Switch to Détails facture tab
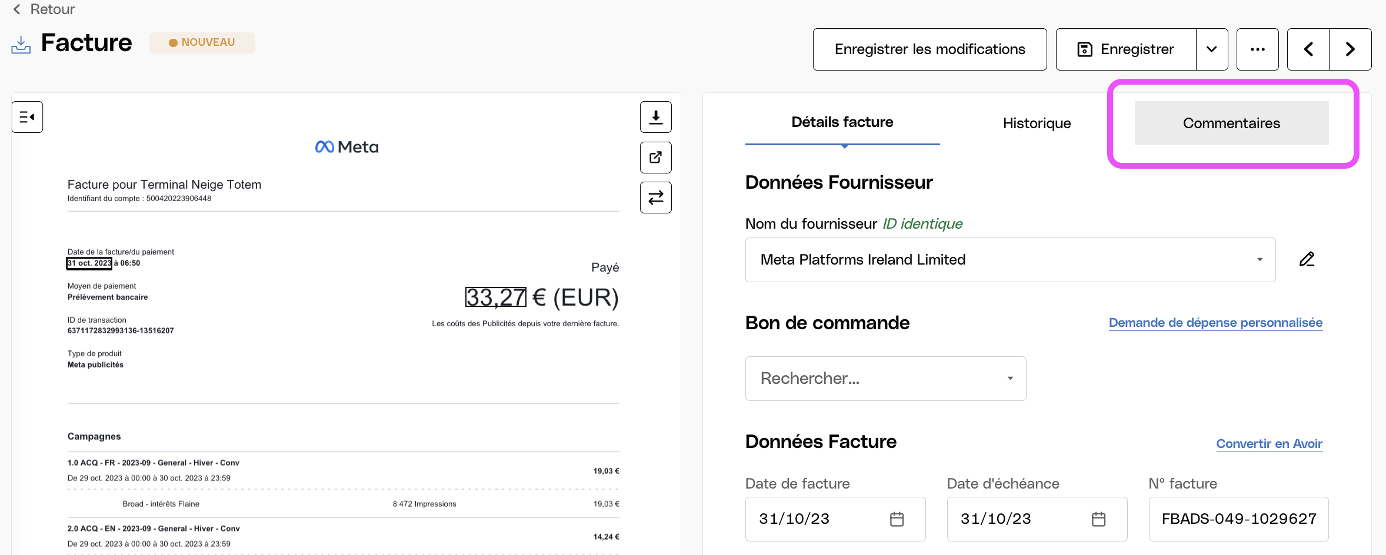 pos(842,122)
